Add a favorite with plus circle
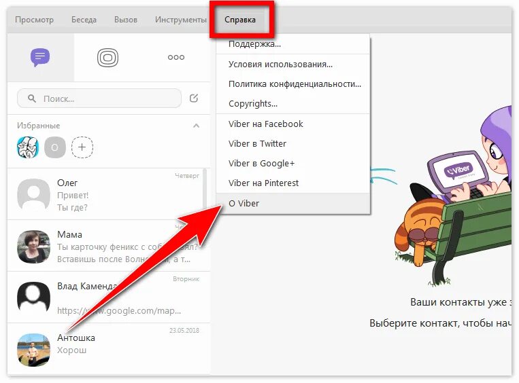Image resolution: width=519 pixels, height=383 pixels. coord(82,147)
